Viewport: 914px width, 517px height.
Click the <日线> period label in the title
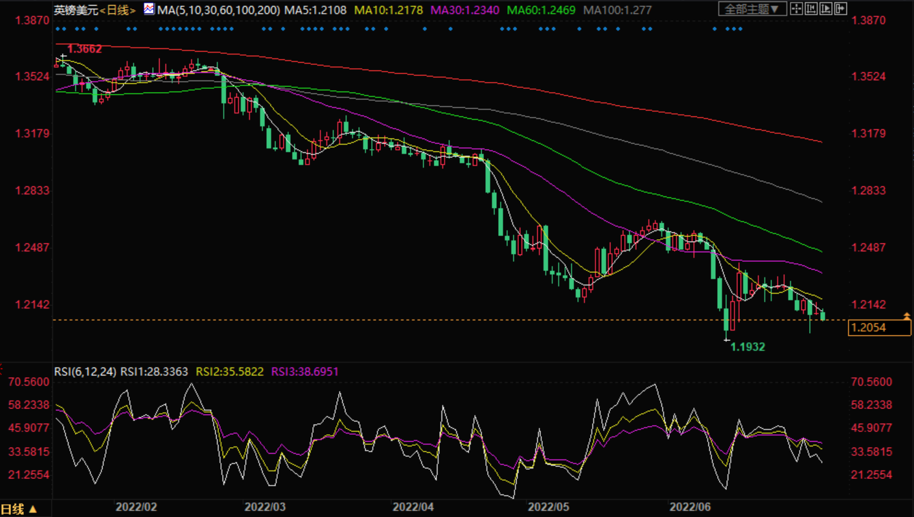(x=117, y=10)
